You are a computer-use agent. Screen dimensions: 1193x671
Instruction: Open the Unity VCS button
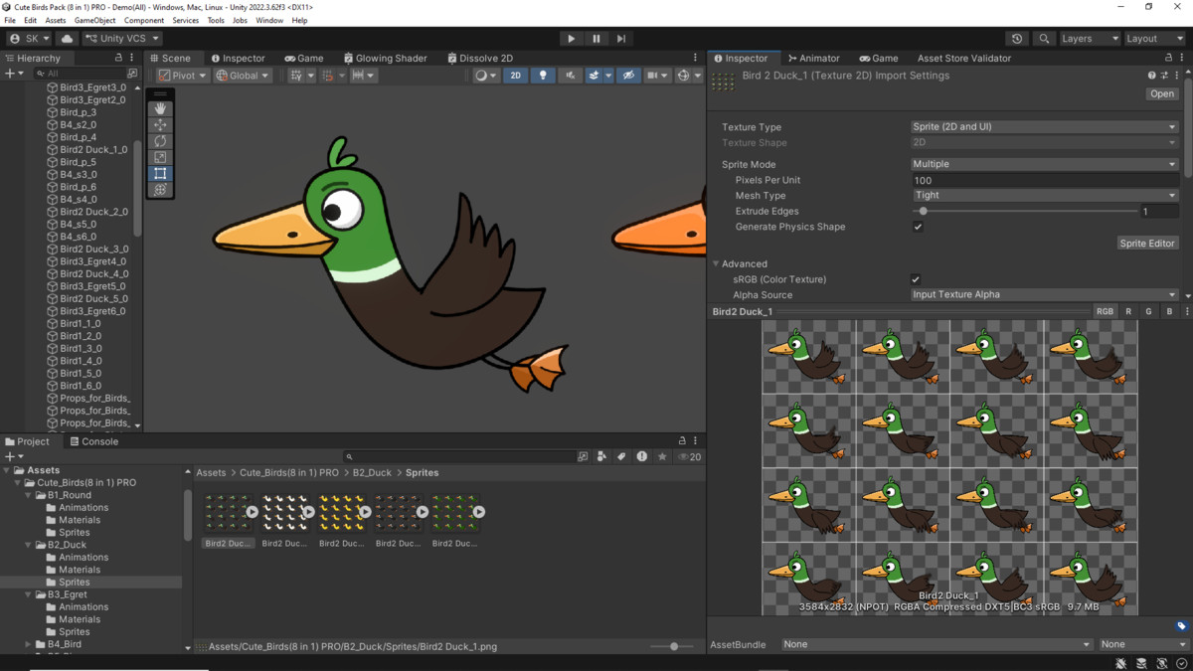(x=122, y=39)
